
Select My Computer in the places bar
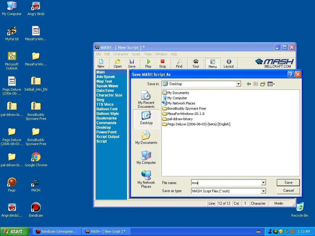pos(146,158)
